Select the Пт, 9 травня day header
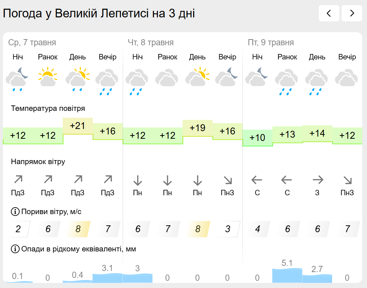367x288 pixels. pos(271,42)
